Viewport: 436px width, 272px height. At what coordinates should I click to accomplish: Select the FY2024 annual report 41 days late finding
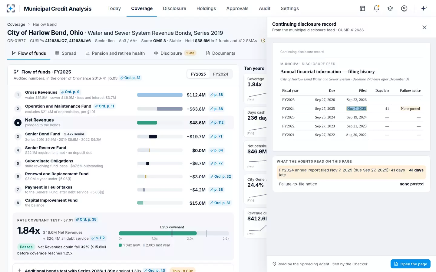click(351, 173)
